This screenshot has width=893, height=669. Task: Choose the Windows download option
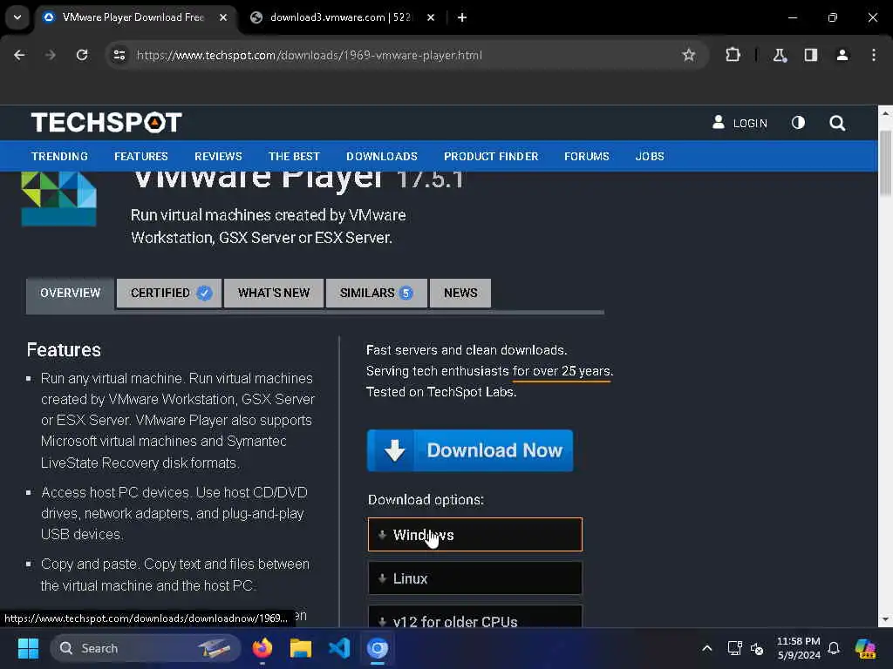(475, 535)
